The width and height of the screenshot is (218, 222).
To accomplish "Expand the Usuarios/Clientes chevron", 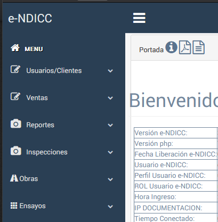I will point(110,71).
